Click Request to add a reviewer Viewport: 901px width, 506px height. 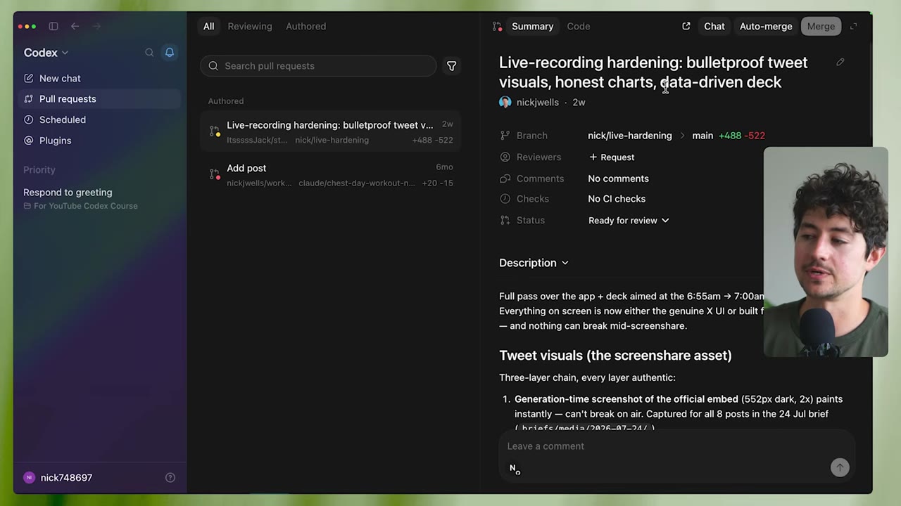click(x=612, y=157)
